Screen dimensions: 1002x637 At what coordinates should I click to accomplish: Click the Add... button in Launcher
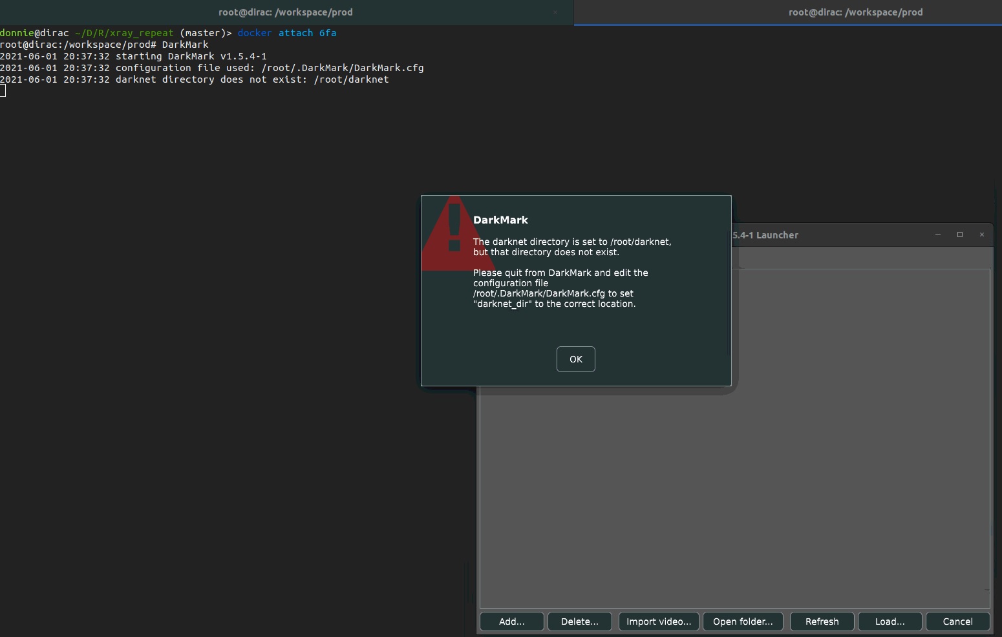point(512,621)
